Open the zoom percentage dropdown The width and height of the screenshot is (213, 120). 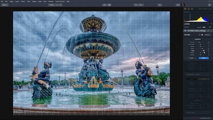point(52,5)
